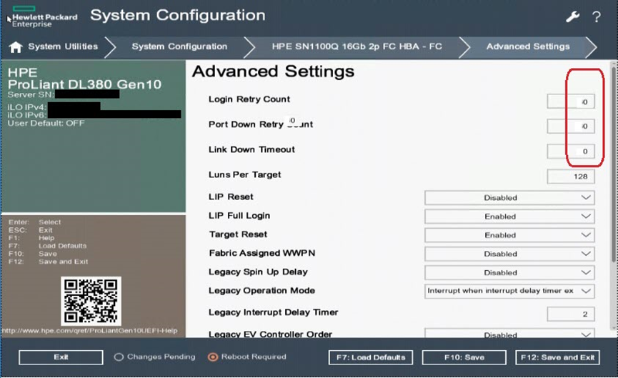Select the Changes Pending radio indicator
Screen dimensions: 618x378
point(119,357)
